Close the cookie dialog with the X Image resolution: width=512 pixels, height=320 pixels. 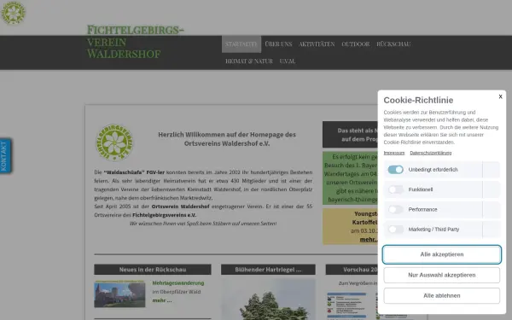tap(500, 96)
